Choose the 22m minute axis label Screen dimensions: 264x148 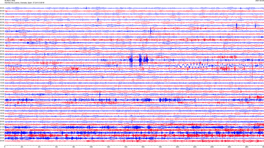coord(195,147)
